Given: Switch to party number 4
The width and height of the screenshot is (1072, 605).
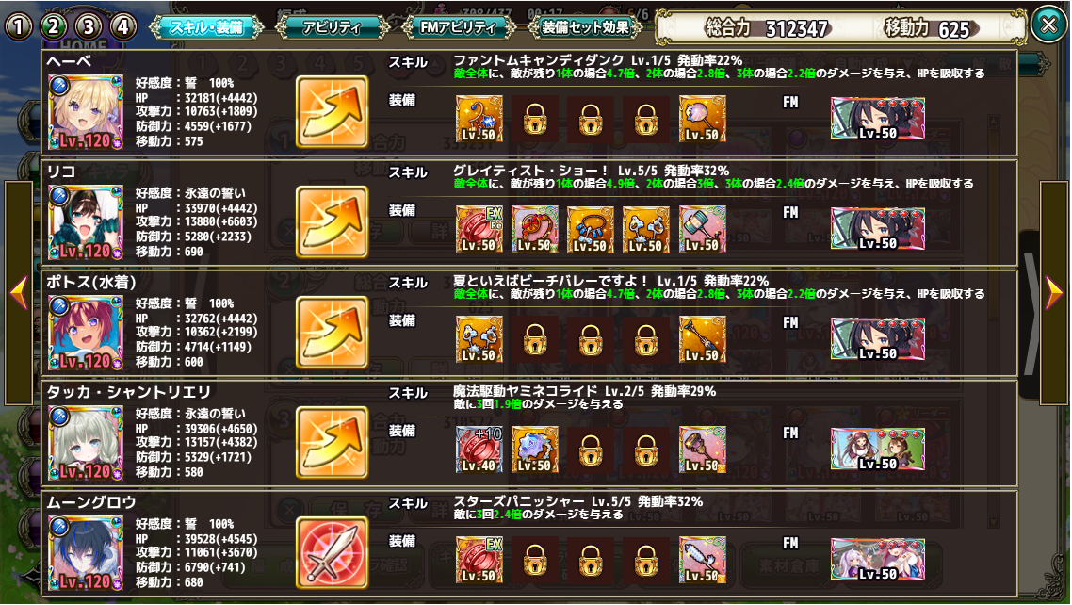Looking at the screenshot, I should coord(122,27).
